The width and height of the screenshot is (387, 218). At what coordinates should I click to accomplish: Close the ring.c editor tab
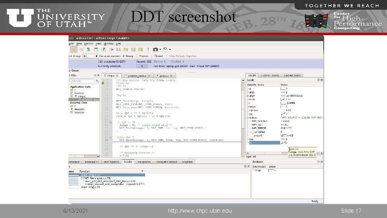[x=117, y=75]
